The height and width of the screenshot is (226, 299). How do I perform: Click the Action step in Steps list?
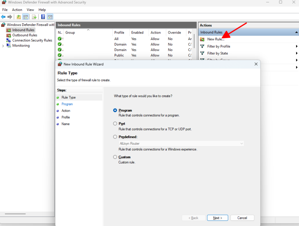click(x=66, y=111)
